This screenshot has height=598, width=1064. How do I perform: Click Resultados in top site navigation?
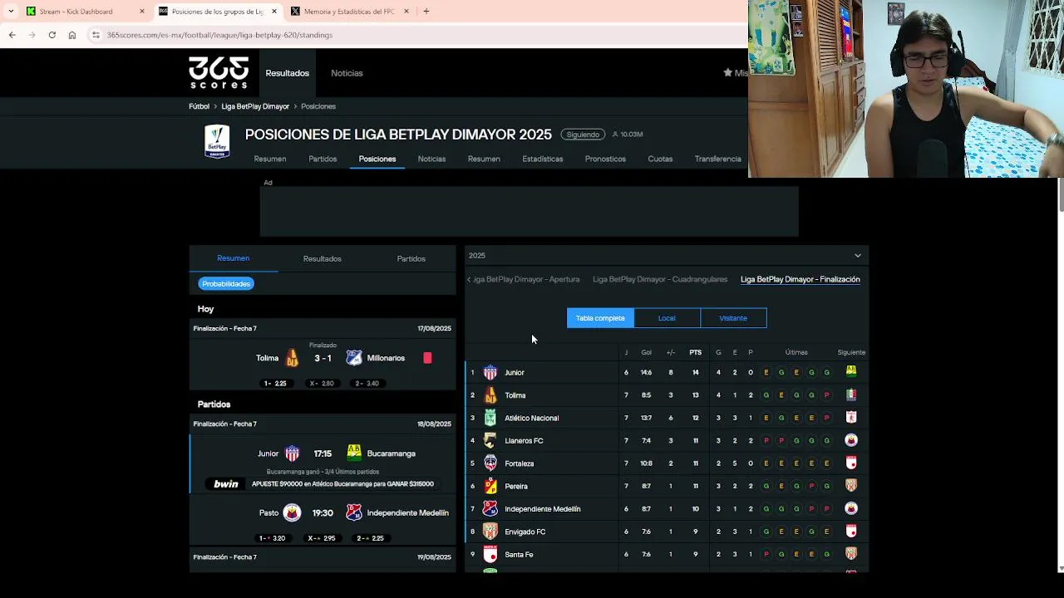click(x=287, y=73)
